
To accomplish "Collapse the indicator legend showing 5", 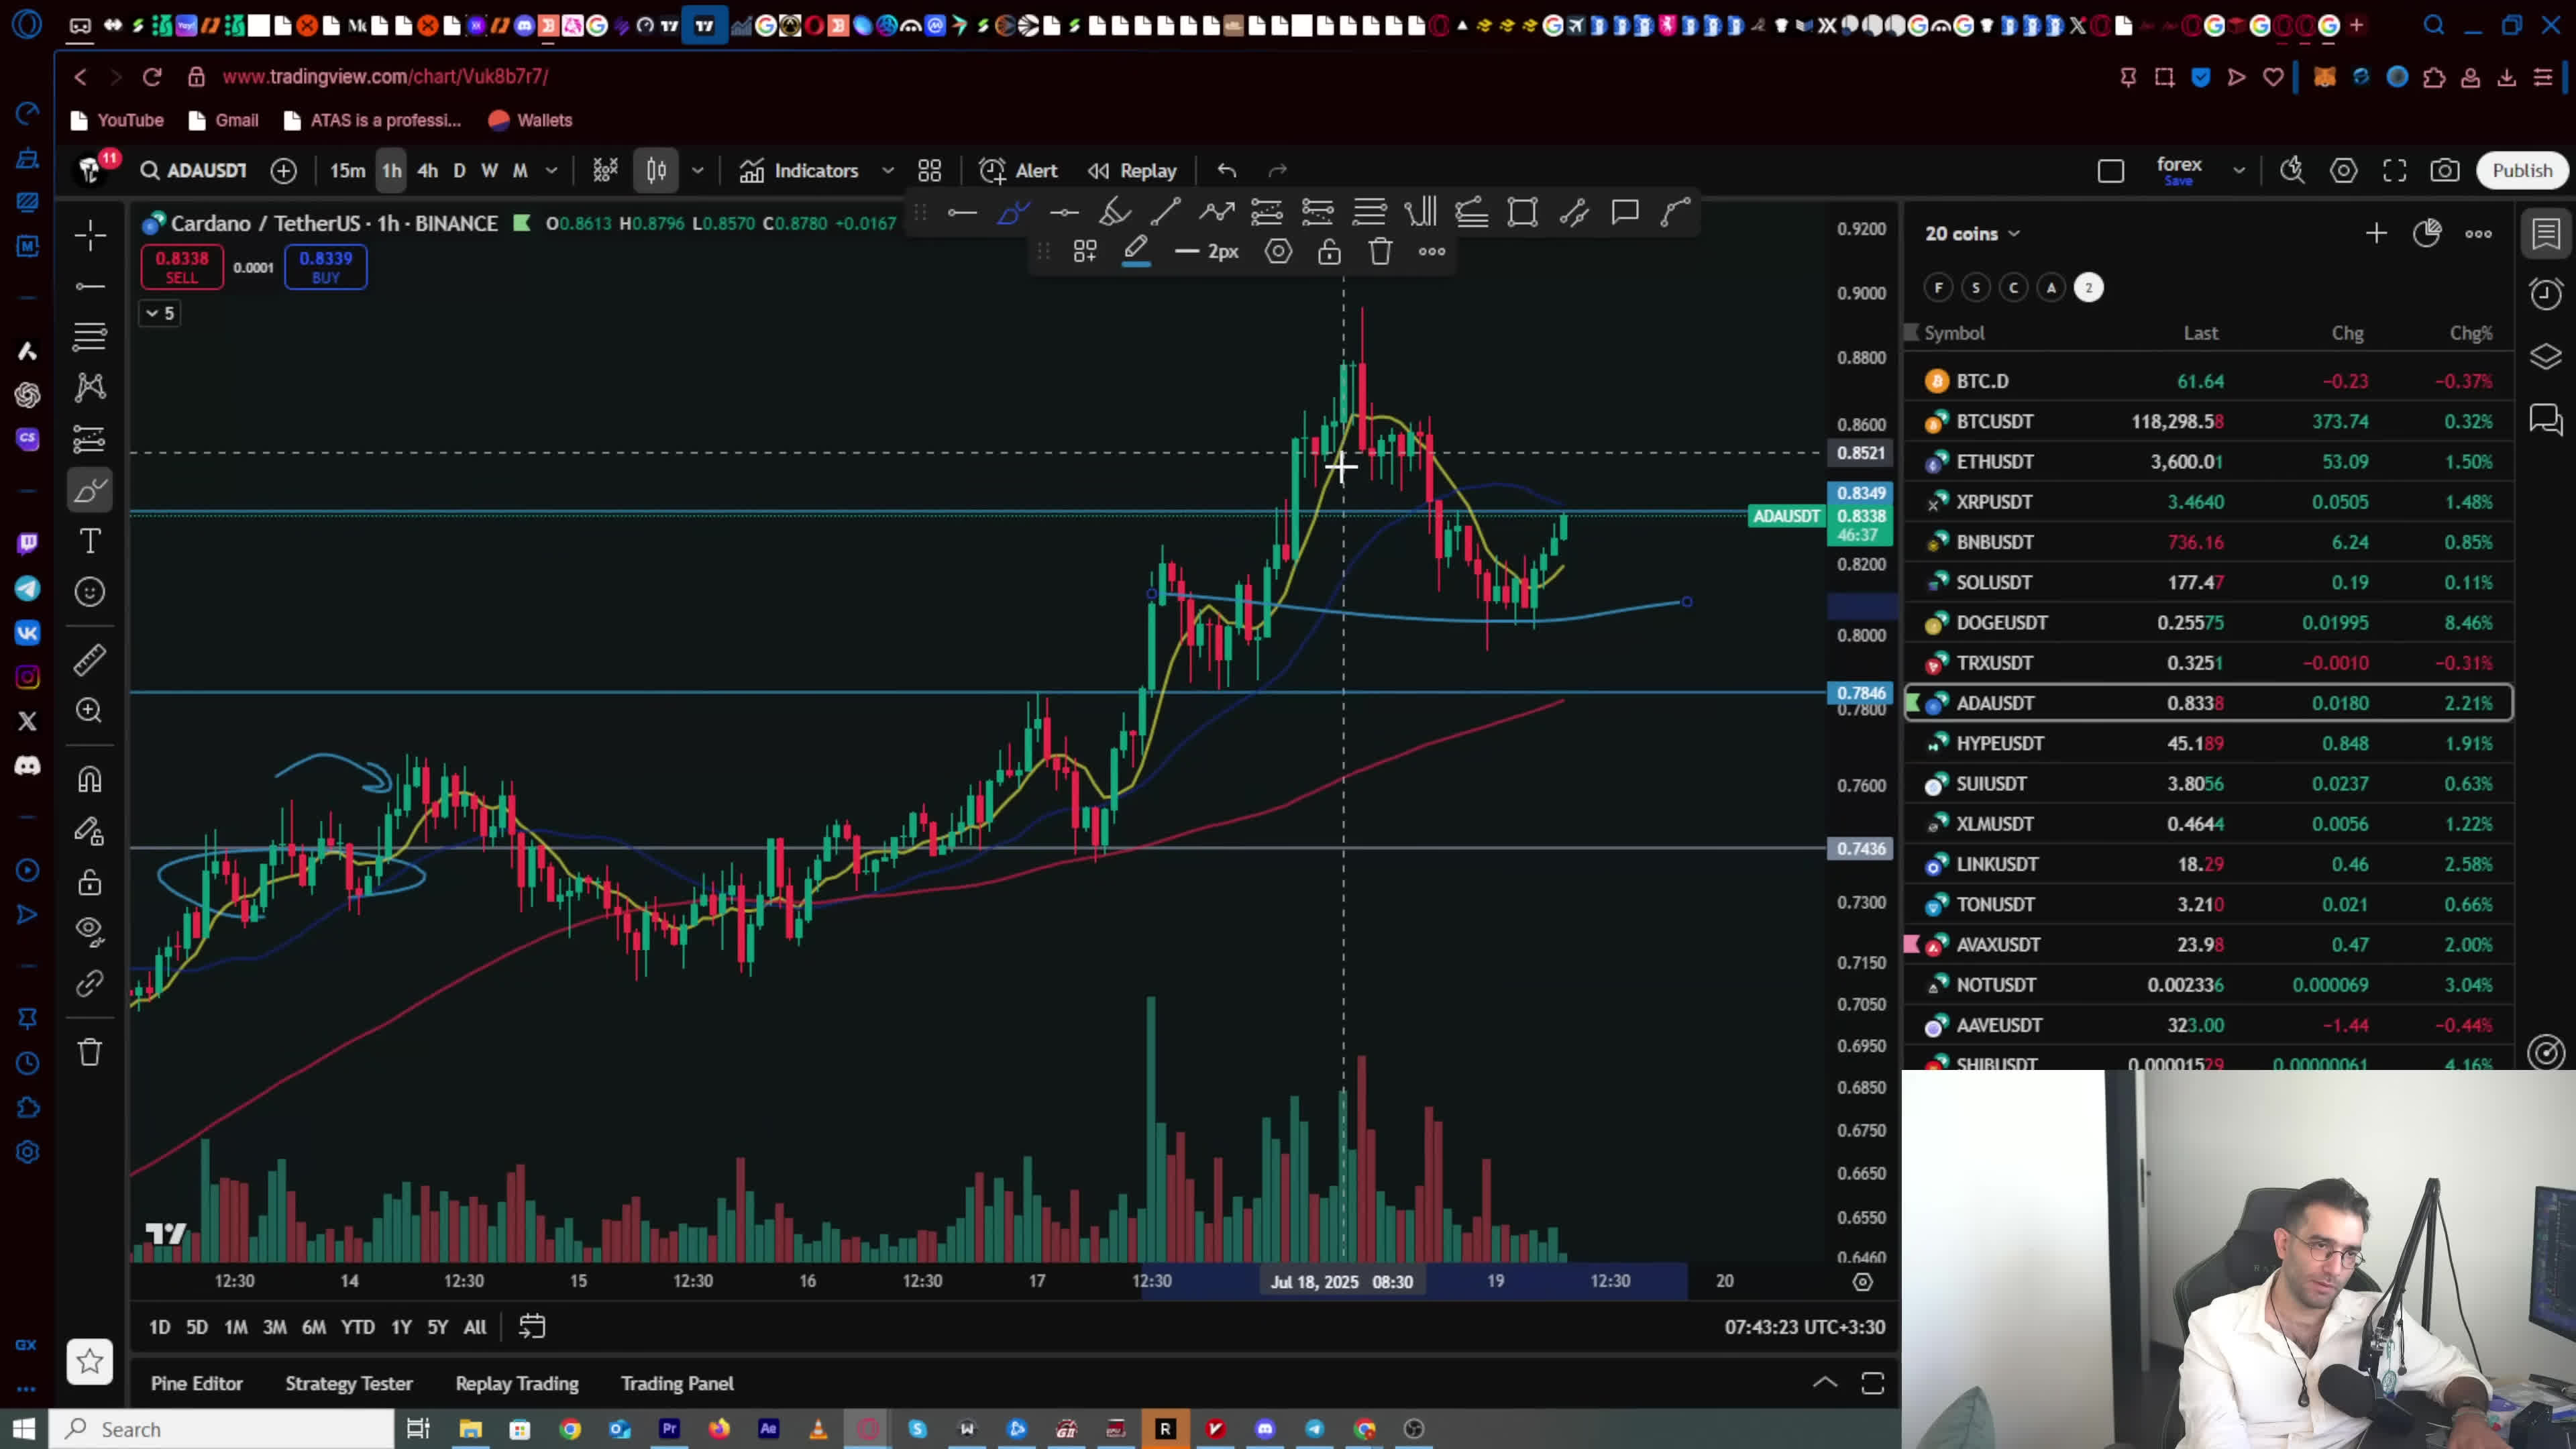I will click(160, 313).
